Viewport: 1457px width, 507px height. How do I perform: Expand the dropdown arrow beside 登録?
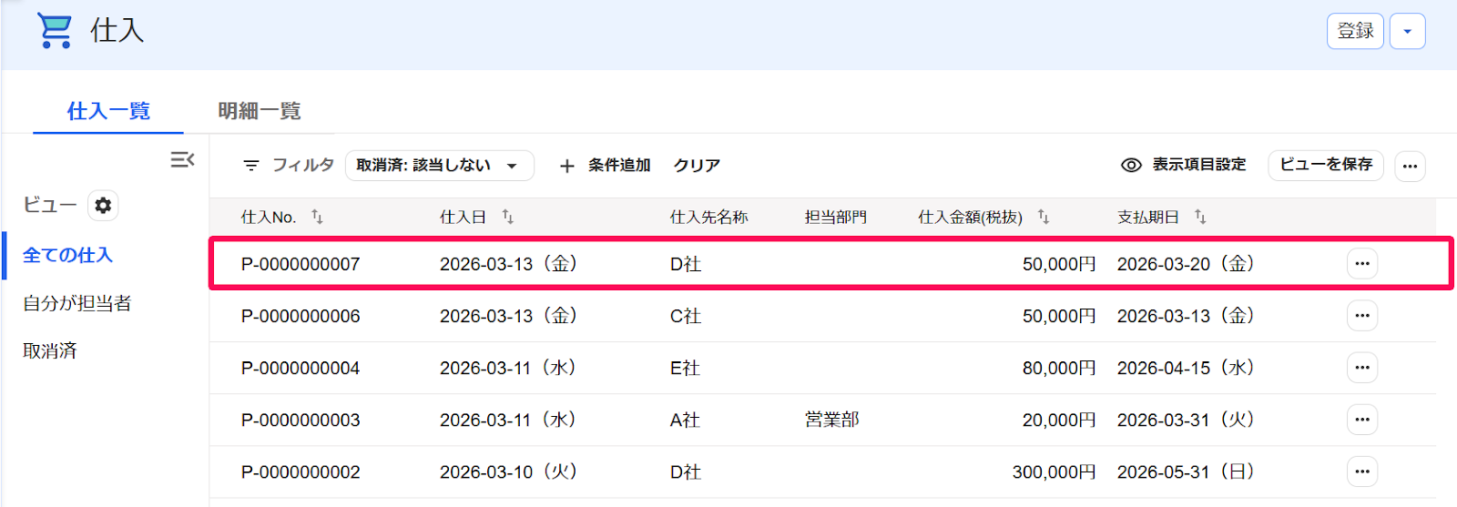tap(1407, 31)
